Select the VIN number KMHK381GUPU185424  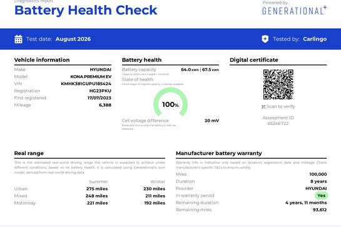[86, 84]
